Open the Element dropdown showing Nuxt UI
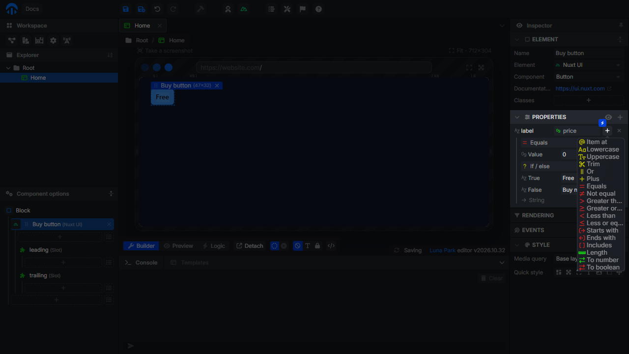The width and height of the screenshot is (629, 354). point(588,65)
